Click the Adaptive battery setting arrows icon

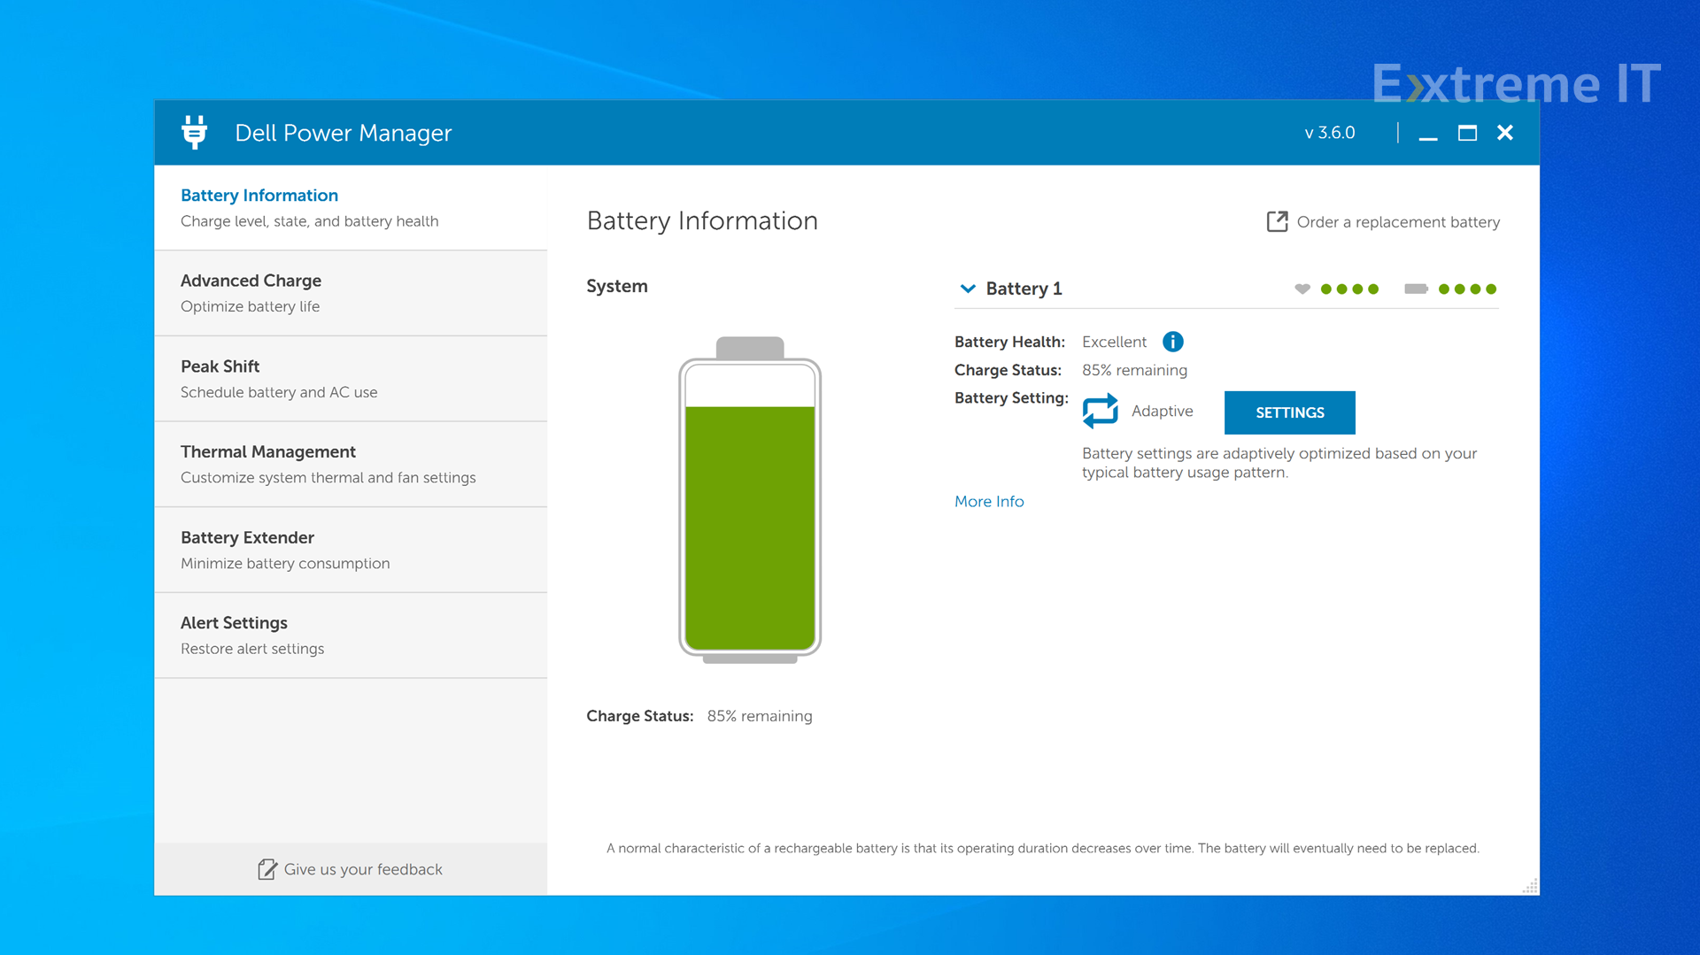(1100, 411)
